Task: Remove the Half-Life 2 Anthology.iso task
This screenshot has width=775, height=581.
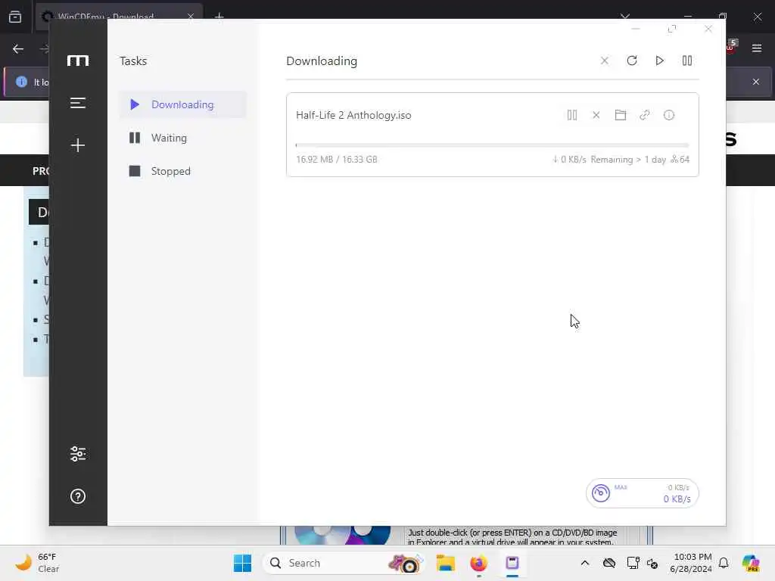Action: (596, 115)
